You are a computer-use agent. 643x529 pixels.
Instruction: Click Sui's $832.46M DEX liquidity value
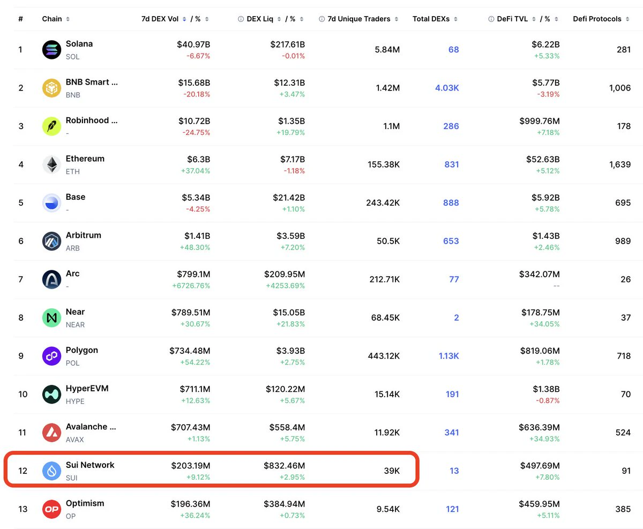[x=284, y=465]
